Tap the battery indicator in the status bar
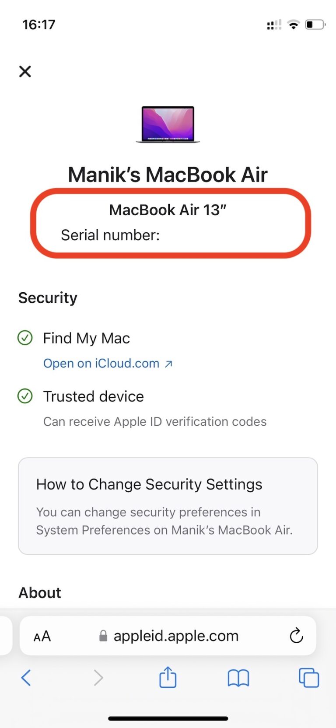 pos(315,24)
